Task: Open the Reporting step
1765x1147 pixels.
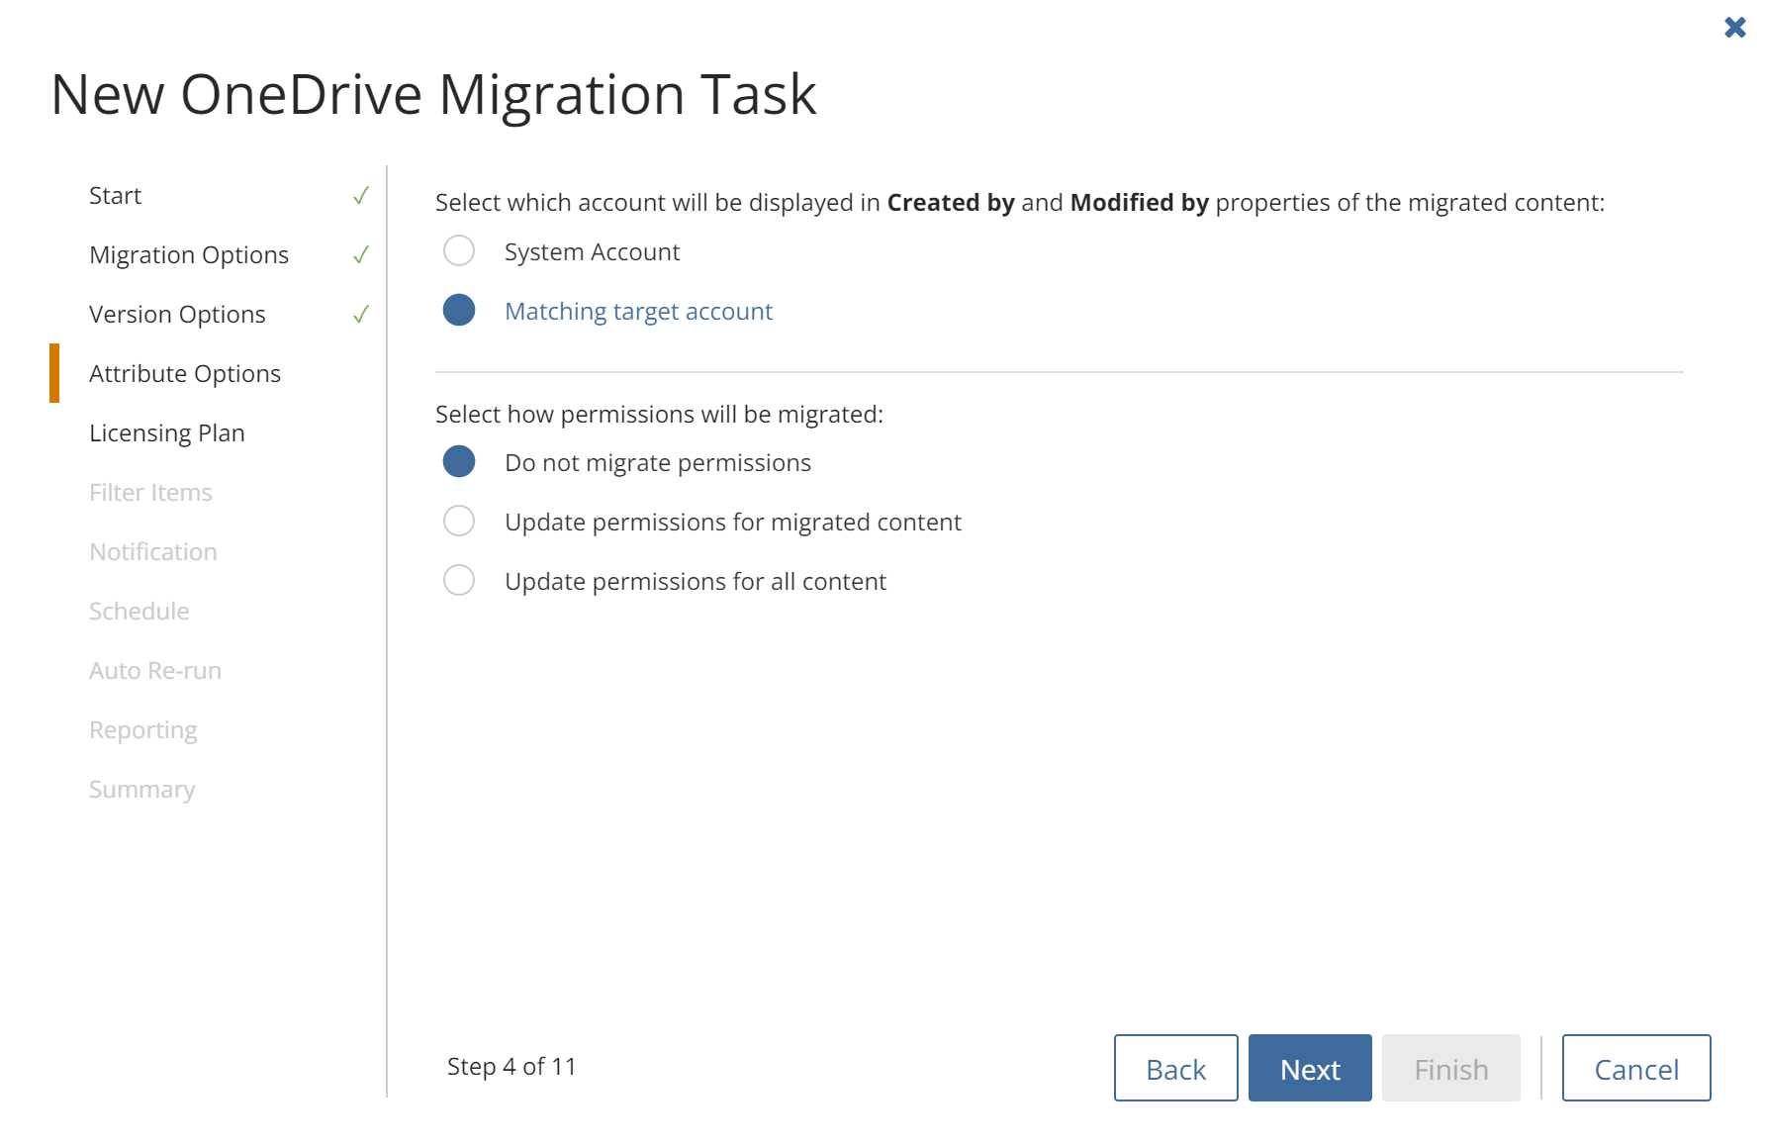Action: click(143, 730)
